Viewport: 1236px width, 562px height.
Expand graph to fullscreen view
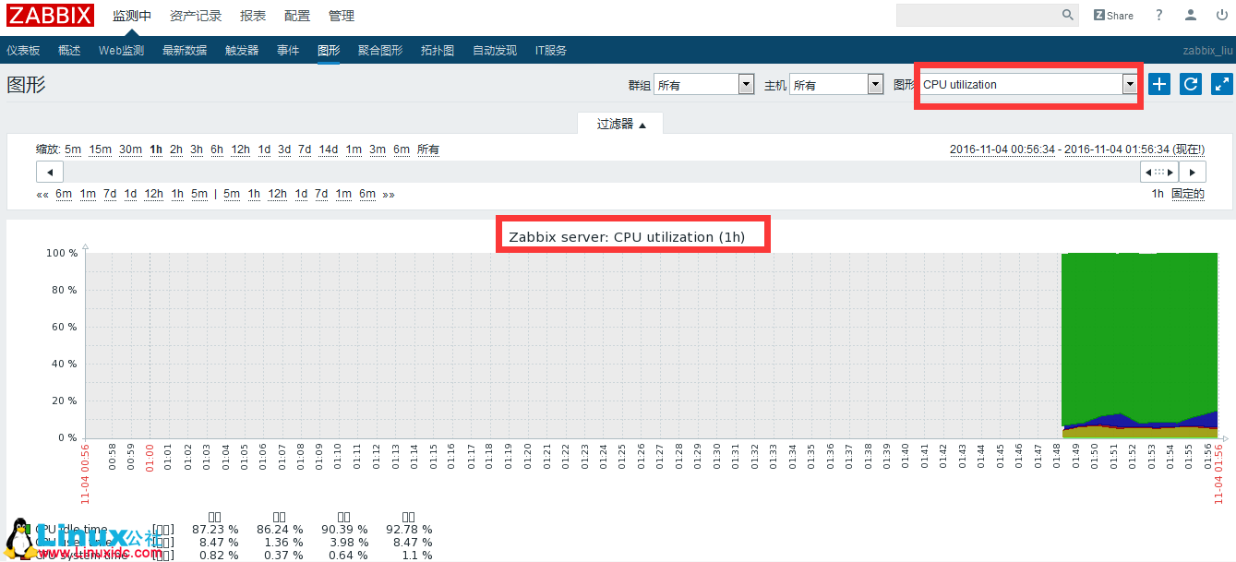(x=1221, y=84)
